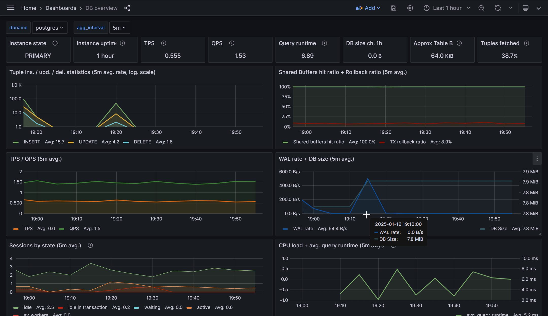This screenshot has height=316, width=548.
Task: Click the idle series green color swatch
Action: (16, 308)
